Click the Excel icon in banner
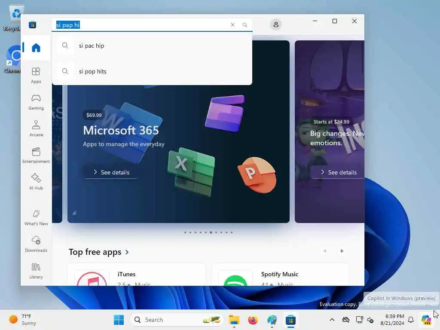Screen dimensions: 440x330 (191, 172)
